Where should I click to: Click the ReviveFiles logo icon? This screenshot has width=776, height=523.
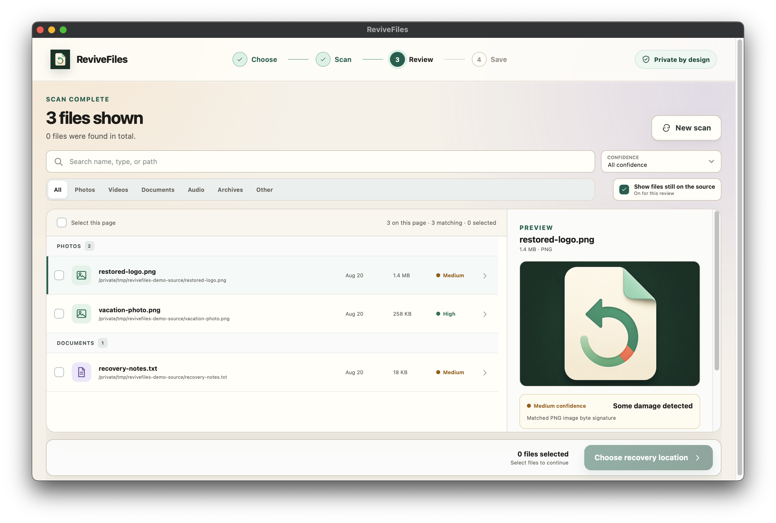[x=60, y=59]
